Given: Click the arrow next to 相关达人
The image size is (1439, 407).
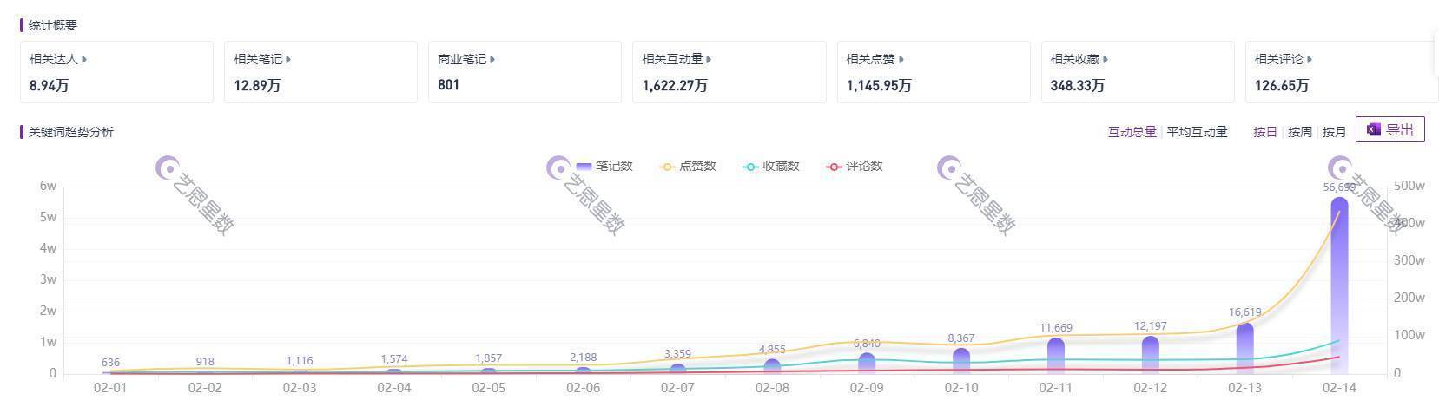Looking at the screenshot, I should (x=84, y=59).
